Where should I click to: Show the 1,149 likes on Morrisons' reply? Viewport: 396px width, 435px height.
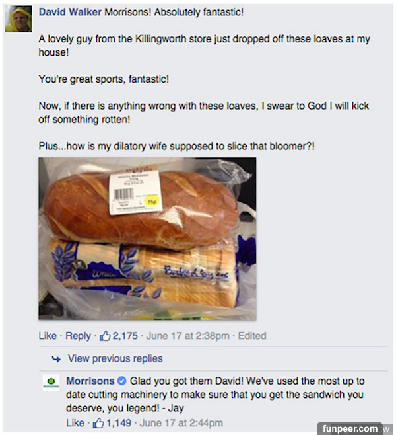[120, 423]
